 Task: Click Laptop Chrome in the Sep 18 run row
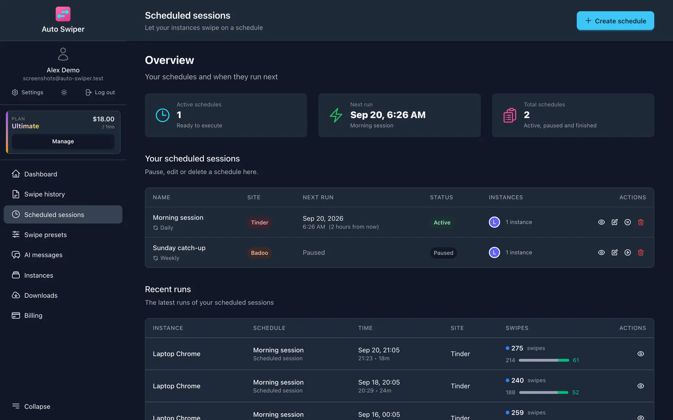click(x=177, y=386)
